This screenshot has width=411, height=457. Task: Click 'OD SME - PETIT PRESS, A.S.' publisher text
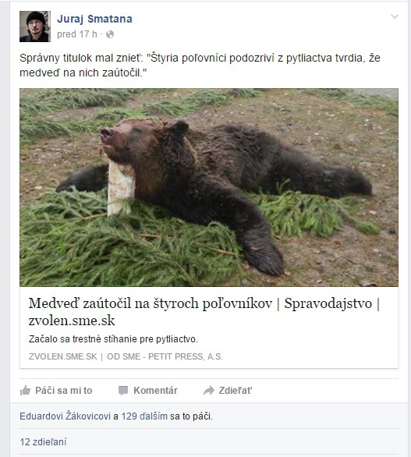click(x=165, y=356)
